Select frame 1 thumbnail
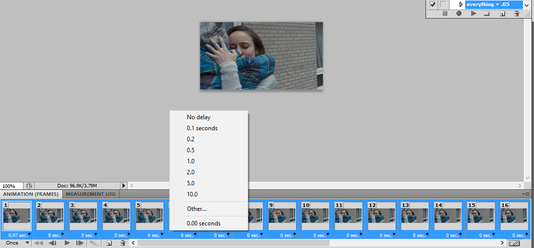The width and height of the screenshot is (534, 248). click(x=17, y=216)
